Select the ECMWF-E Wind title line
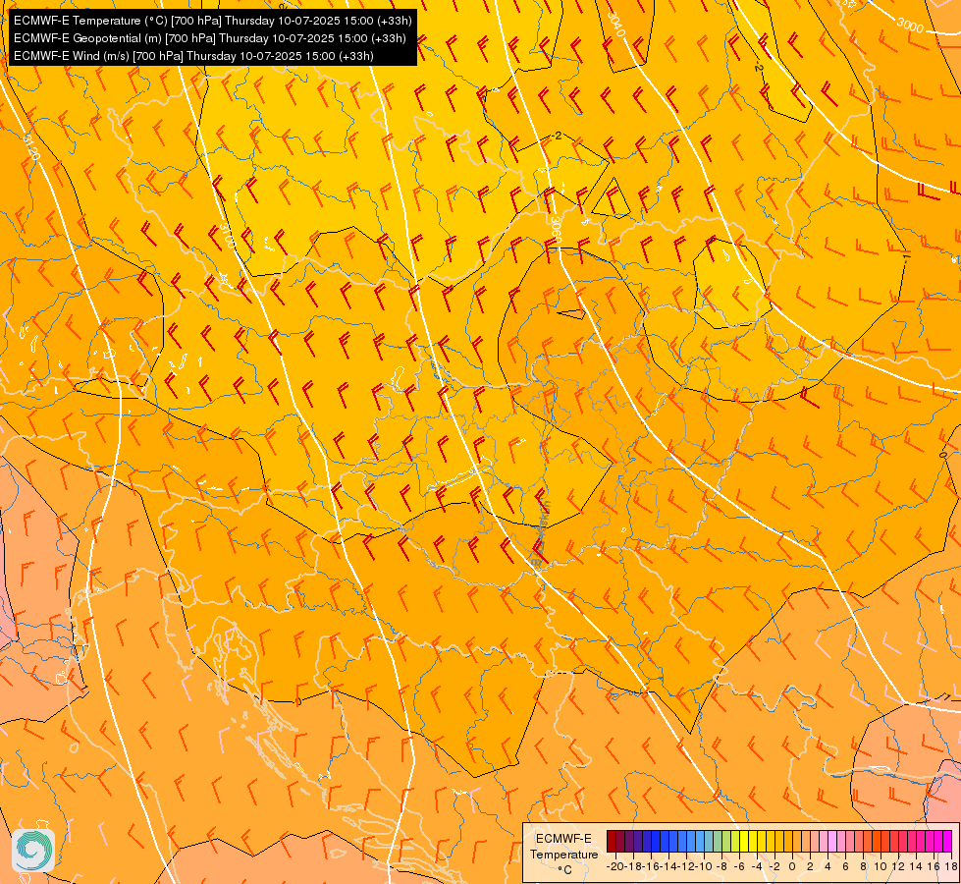The width and height of the screenshot is (961, 884). [193, 56]
